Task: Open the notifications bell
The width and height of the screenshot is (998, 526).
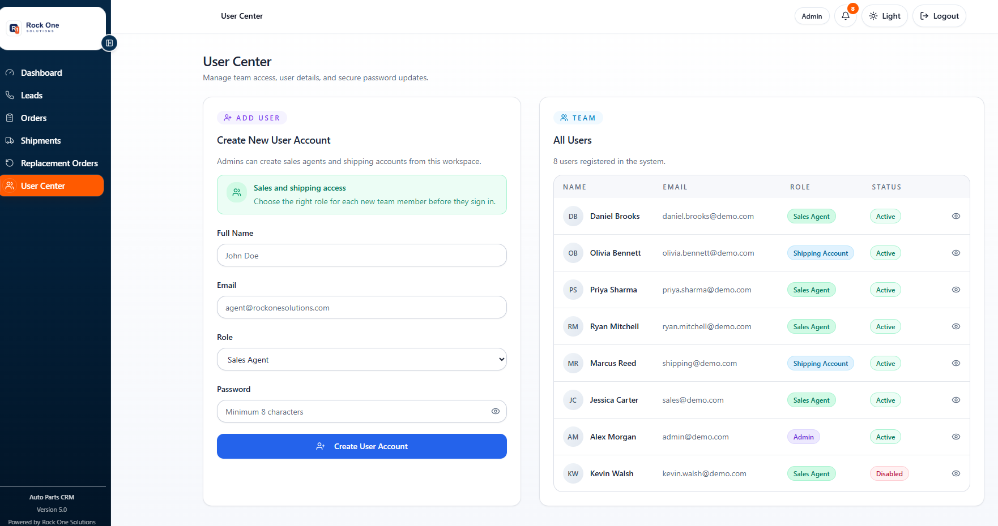Action: tap(846, 16)
